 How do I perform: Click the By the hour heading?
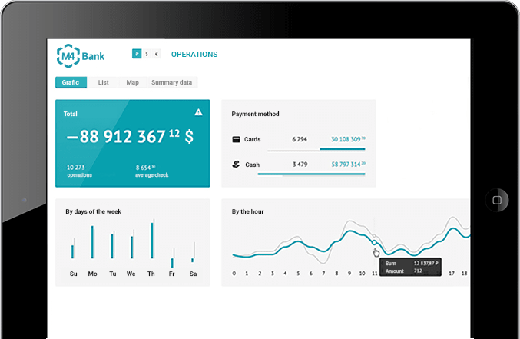click(x=248, y=211)
